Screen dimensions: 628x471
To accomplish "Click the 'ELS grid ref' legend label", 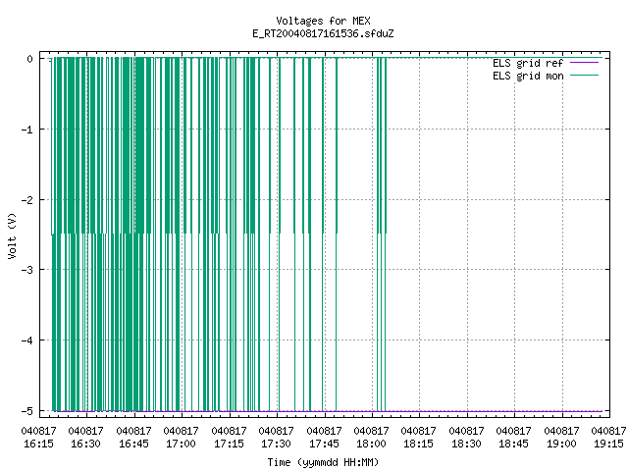I will click(528, 63).
